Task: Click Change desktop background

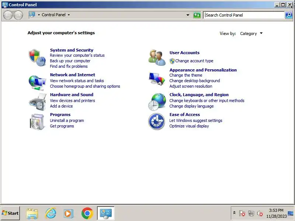Action: [195, 81]
